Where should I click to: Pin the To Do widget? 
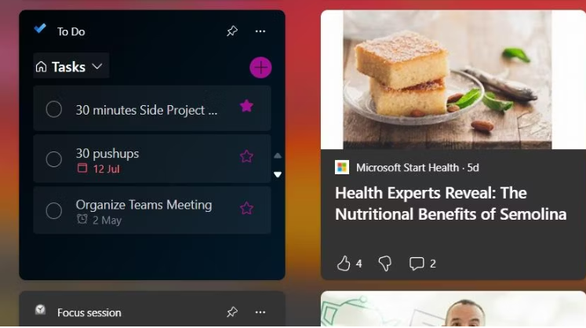click(232, 31)
